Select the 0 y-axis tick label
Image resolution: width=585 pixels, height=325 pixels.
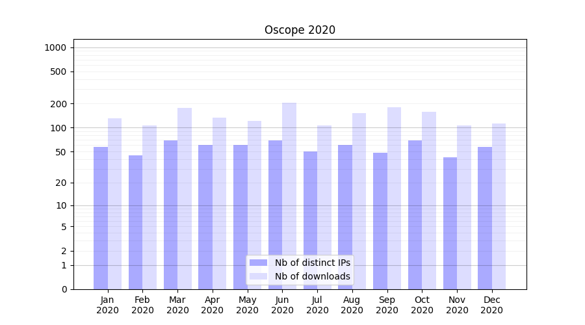(64, 289)
